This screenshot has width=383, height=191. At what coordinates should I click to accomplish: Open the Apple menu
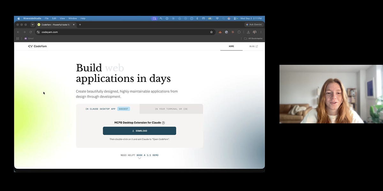point(19,18)
